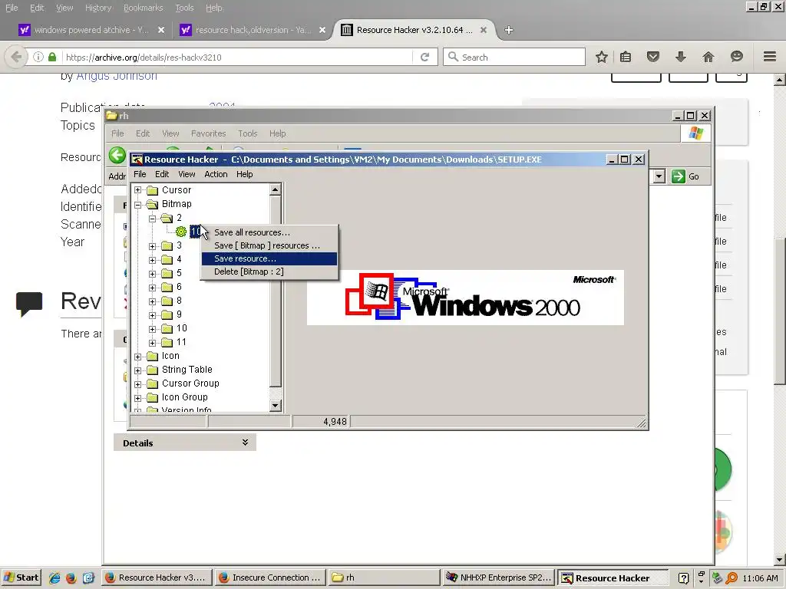Viewport: 786px width, 589px height.
Task: Open Firefox downloads arrow icon
Action: point(680,57)
